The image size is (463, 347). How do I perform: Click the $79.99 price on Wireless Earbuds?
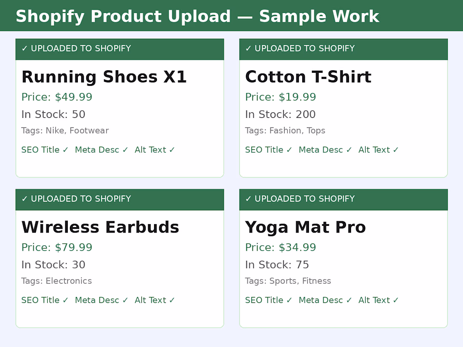(x=57, y=247)
